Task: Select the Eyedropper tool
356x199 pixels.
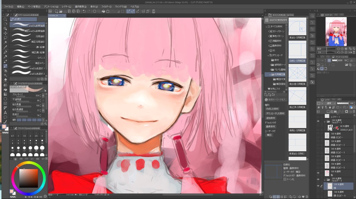Action: tap(5, 47)
